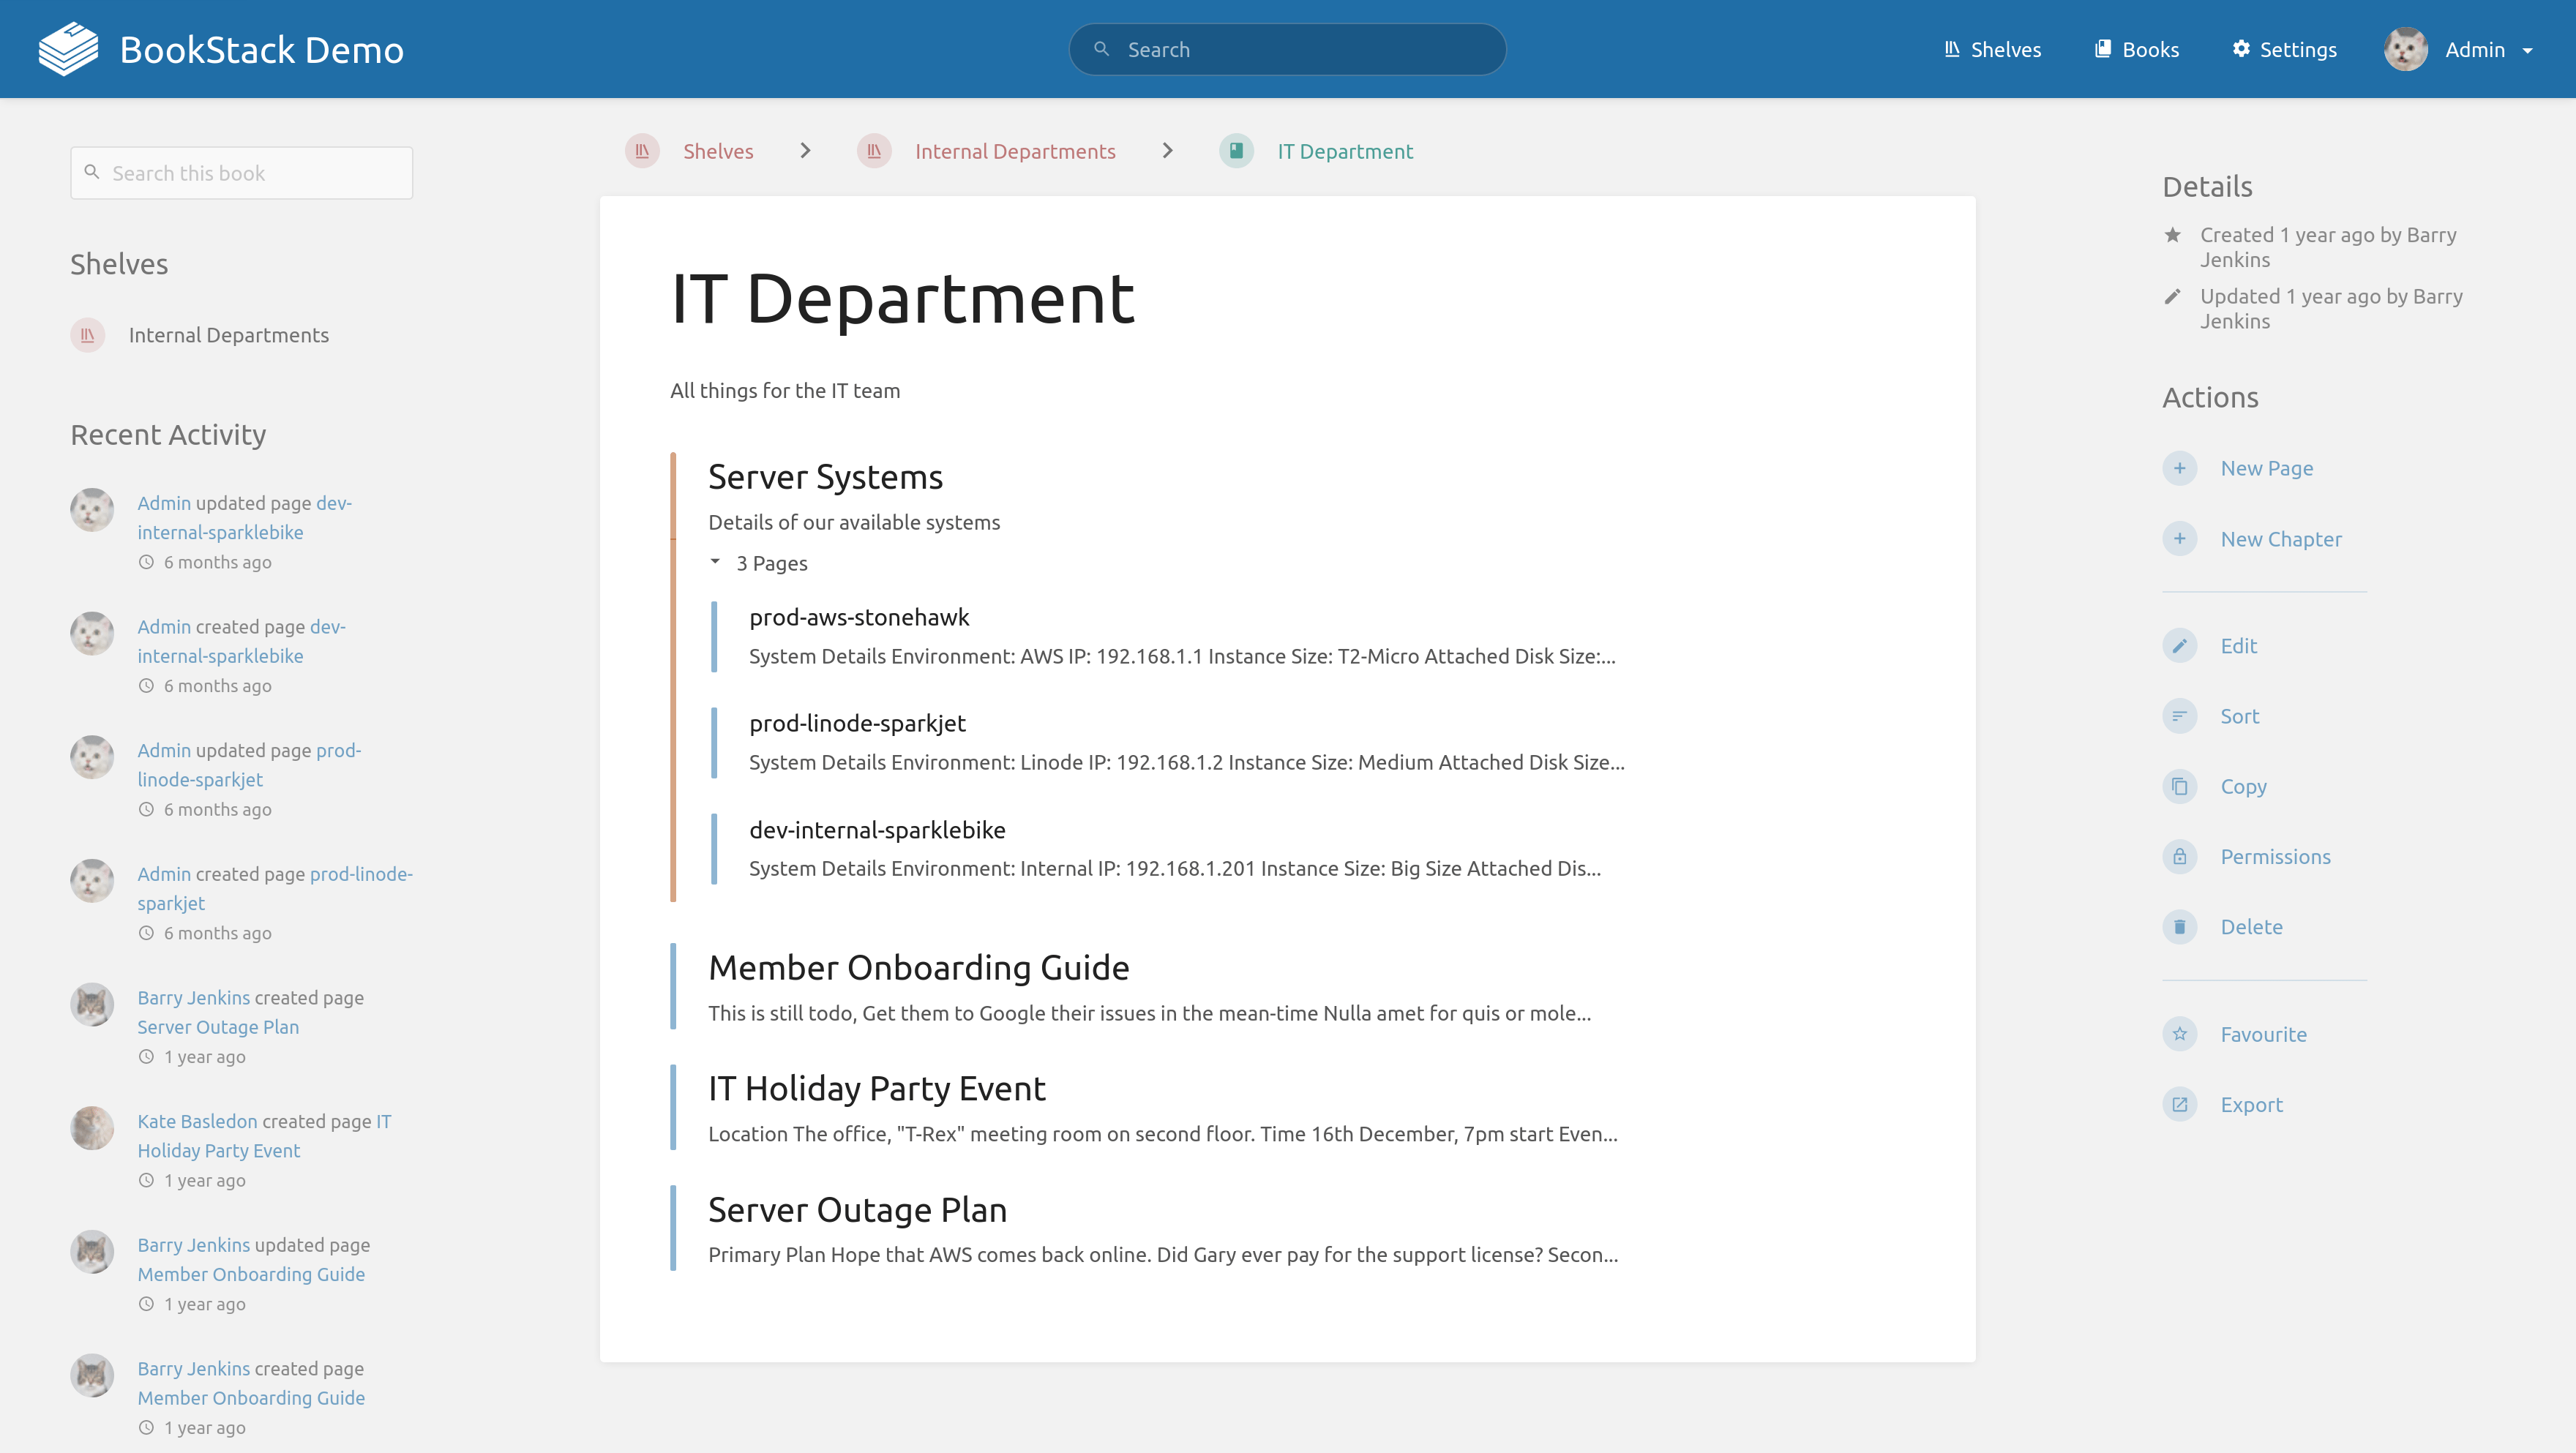2576x1453 pixels.
Task: Click the Edit pencil icon
Action: pos(2179,646)
